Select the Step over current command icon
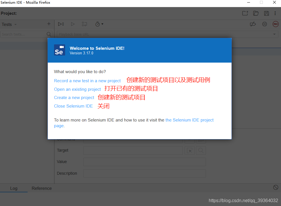 pyautogui.click(x=84, y=24)
